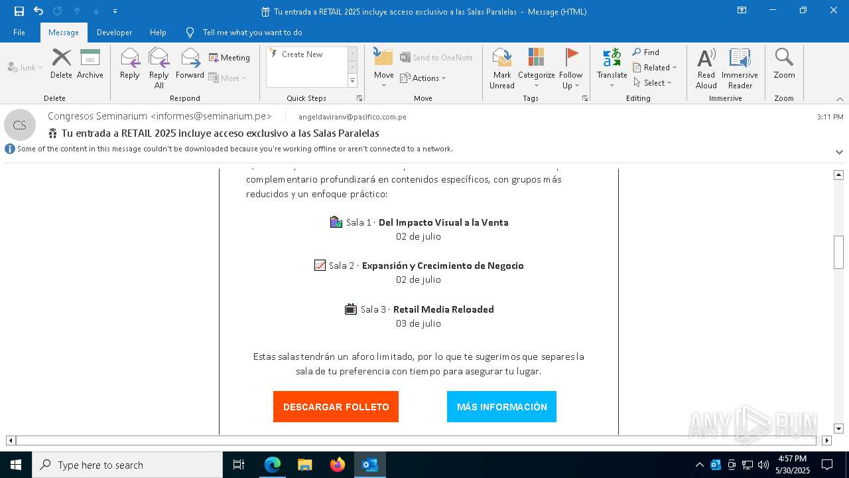Reply to the sender
Image resolution: width=849 pixels, height=478 pixels.
point(130,64)
